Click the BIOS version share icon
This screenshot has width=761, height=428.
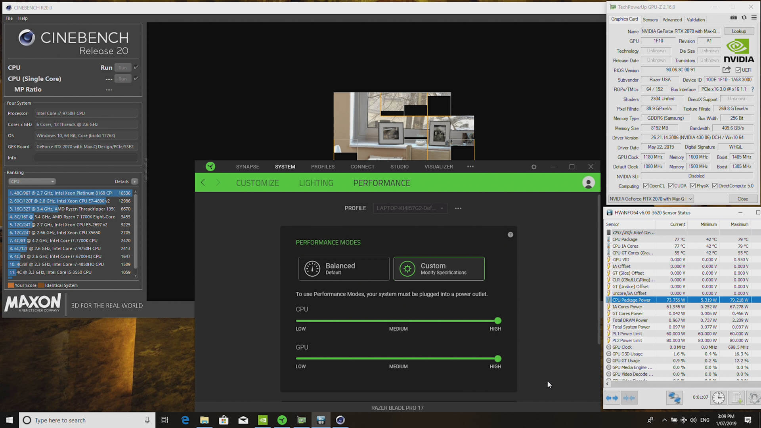[x=726, y=70]
